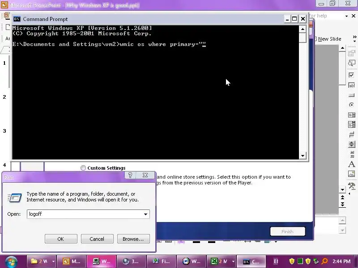Click New Slide in PowerPoint toolbar
The width and height of the screenshot is (358, 268).
(x=328, y=39)
